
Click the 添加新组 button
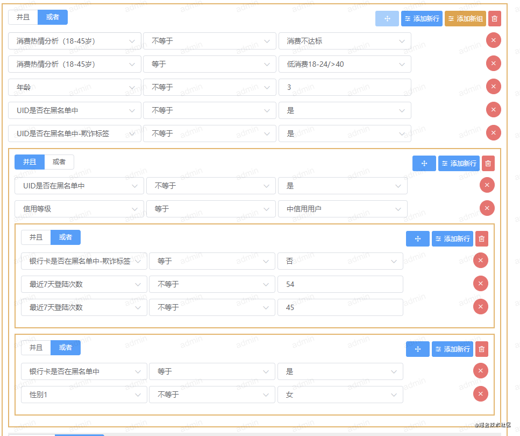(465, 18)
